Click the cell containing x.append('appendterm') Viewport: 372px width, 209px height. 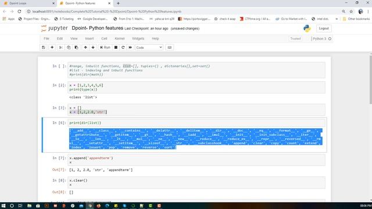196,160
